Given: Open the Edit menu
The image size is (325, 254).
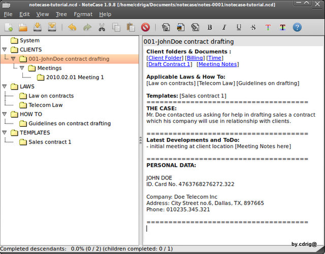Looking at the screenshot, I should [x=24, y=14].
